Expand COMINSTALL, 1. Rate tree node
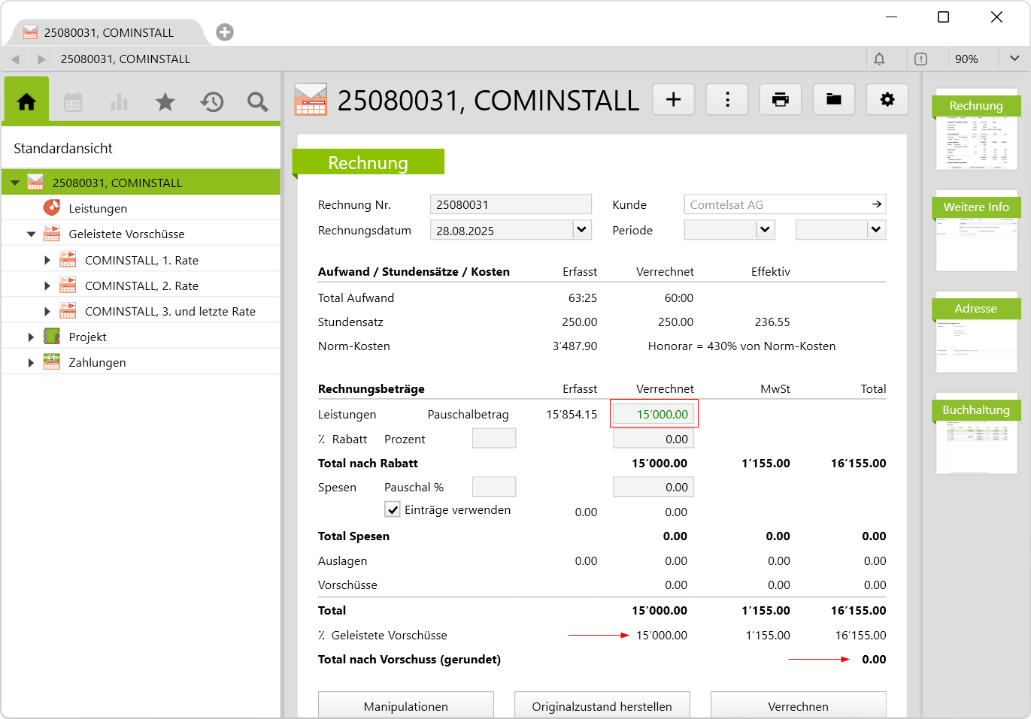Viewport: 1031px width, 719px height. coord(47,260)
